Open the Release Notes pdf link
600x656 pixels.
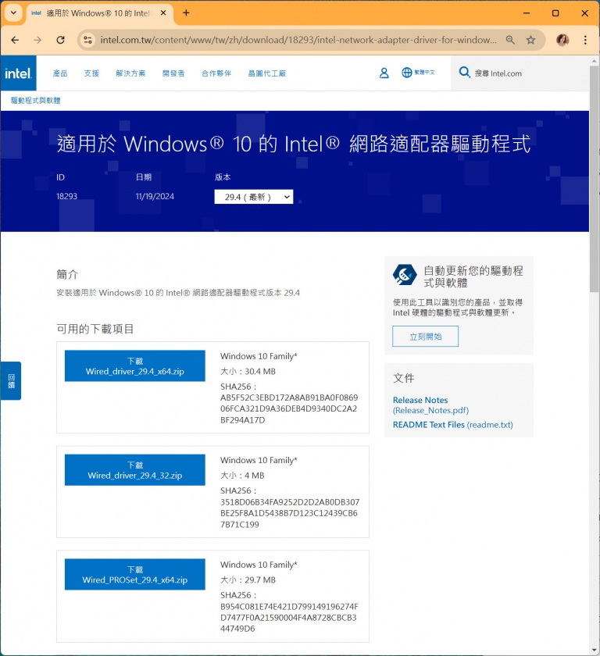(430, 405)
